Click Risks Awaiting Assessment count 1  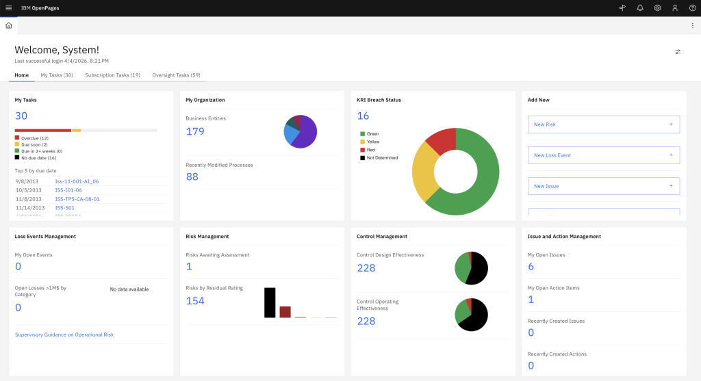pyautogui.click(x=189, y=267)
